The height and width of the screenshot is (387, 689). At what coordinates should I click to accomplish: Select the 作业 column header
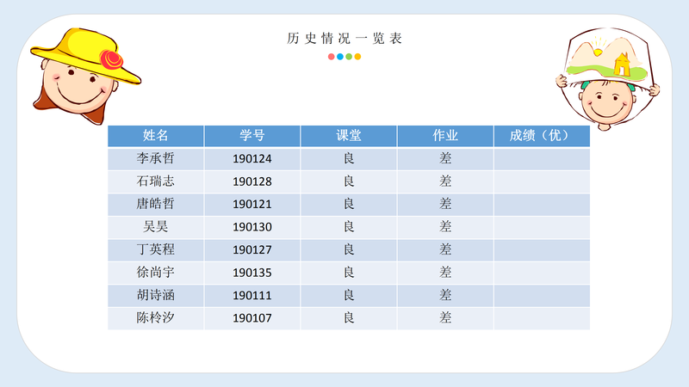[x=445, y=136]
